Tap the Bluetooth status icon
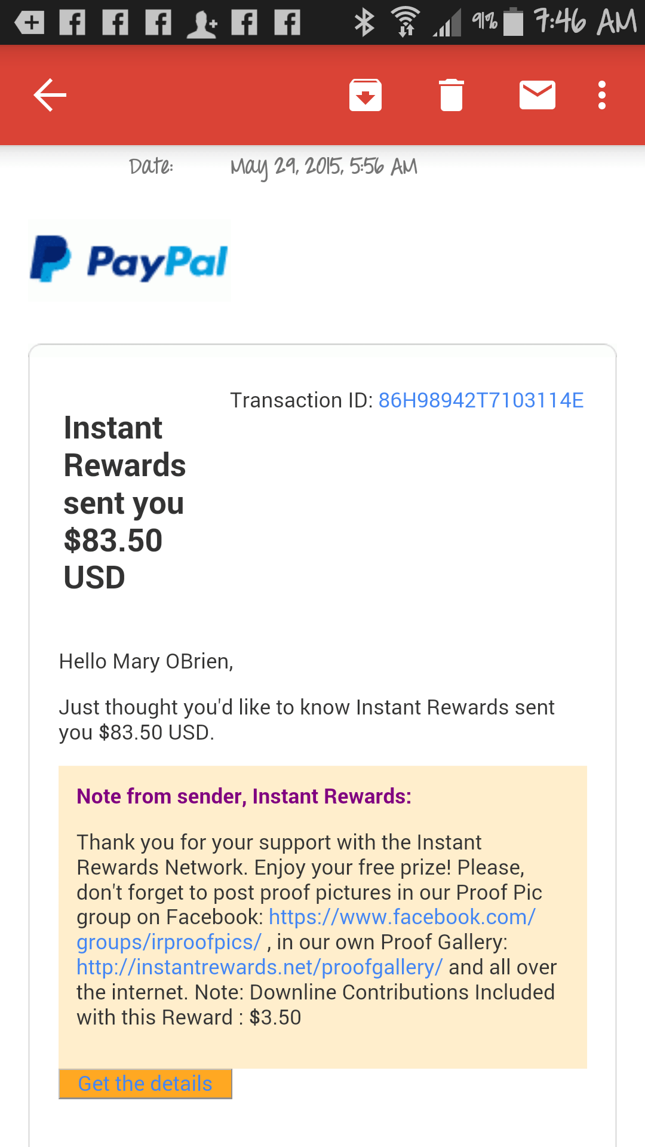 [364, 23]
